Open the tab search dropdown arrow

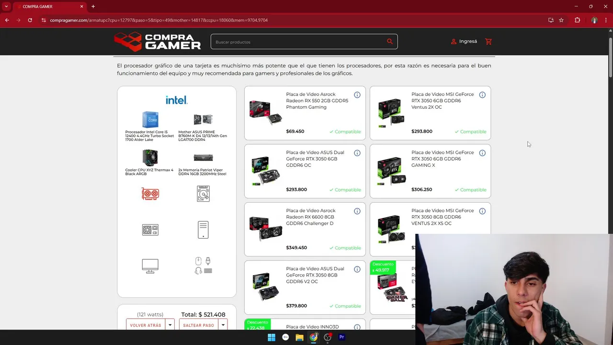click(6, 6)
